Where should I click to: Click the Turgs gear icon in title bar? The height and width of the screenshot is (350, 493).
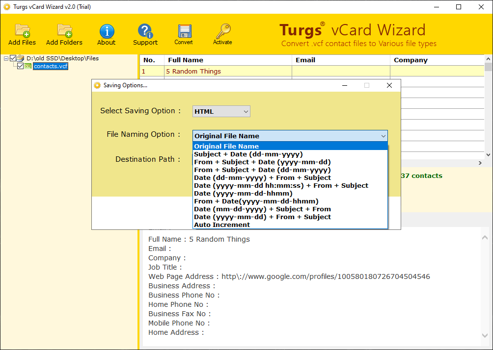[6, 6]
